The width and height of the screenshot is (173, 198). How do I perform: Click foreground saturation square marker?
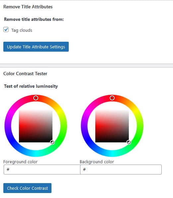(52, 142)
